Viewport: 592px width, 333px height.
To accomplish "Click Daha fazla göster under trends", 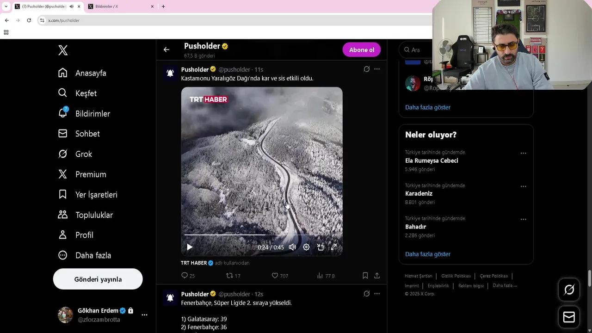I will [428, 254].
